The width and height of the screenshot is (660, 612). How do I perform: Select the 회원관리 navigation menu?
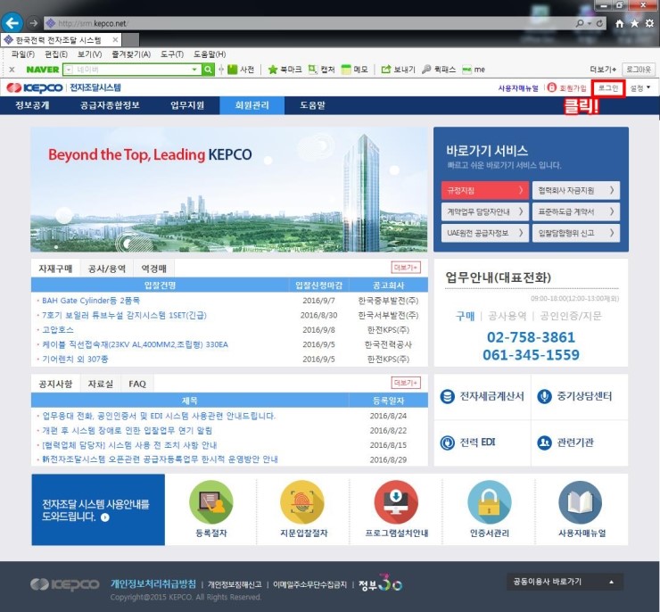(252, 105)
